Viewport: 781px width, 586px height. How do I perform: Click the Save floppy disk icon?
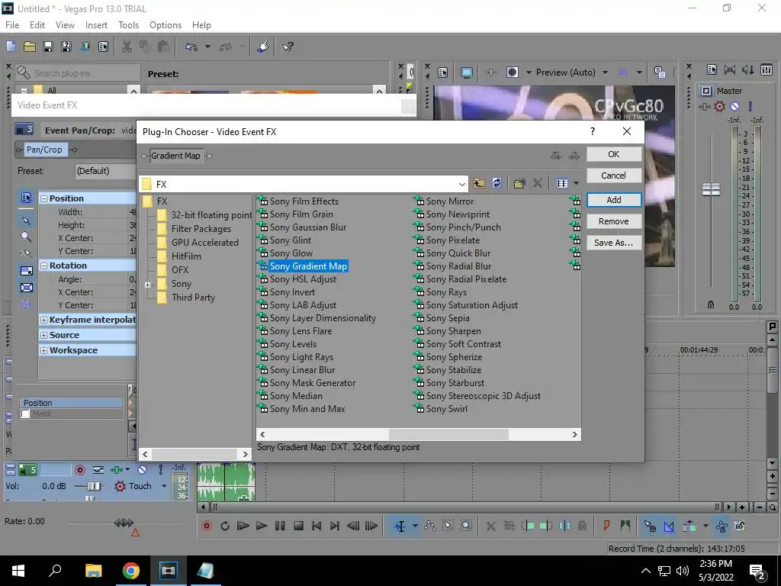48,47
